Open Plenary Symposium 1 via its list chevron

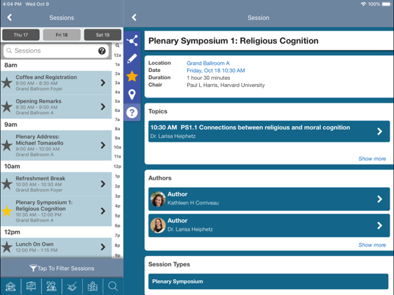(x=103, y=211)
